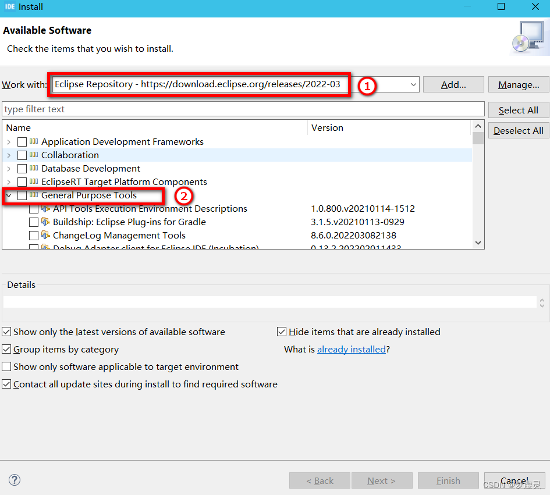Click the Deselect All button
The image size is (550, 495).
(x=519, y=130)
